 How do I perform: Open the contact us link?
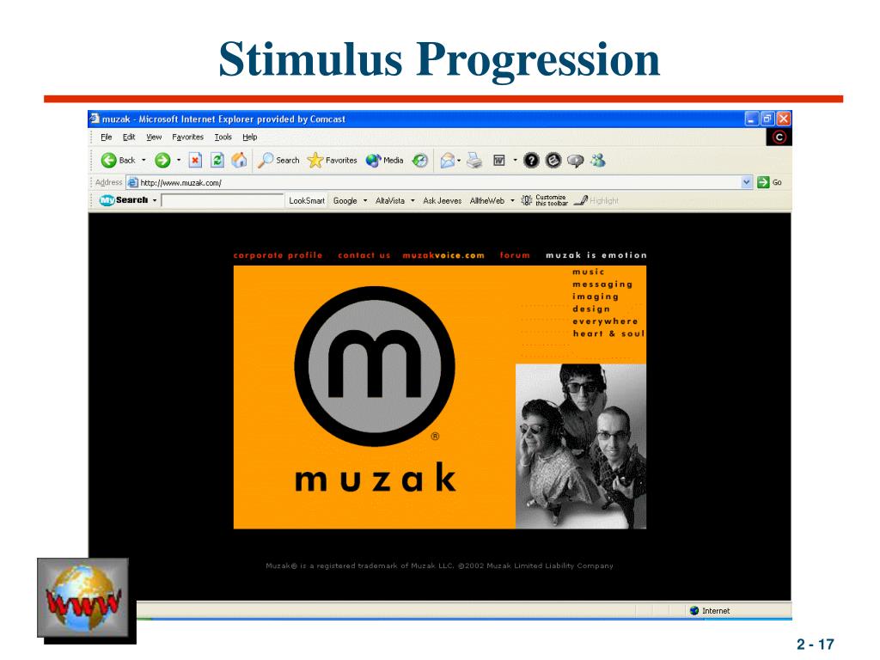364,255
